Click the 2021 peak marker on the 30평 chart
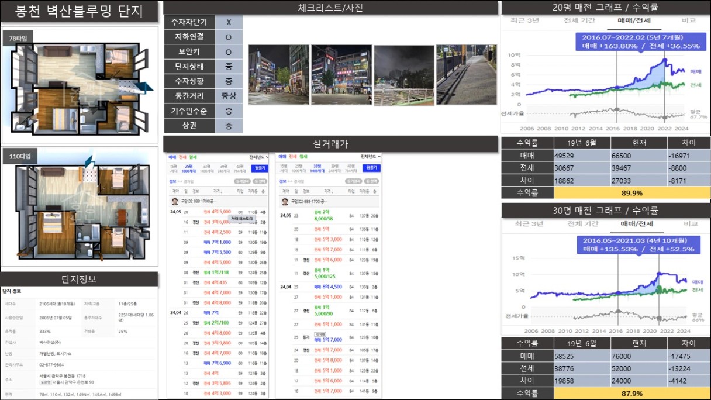This screenshot has width=711, height=400. [659, 273]
